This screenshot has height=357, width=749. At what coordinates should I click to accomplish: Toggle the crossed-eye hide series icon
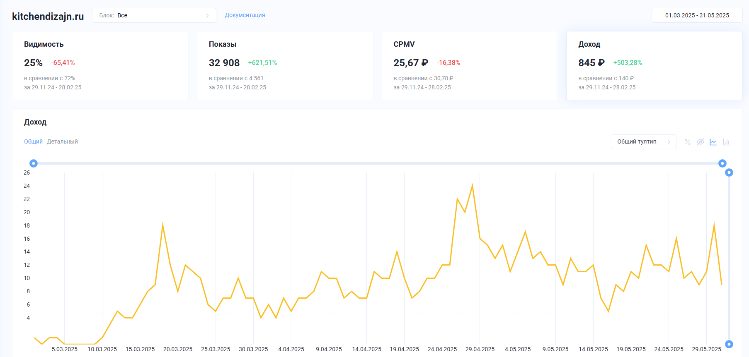coord(700,142)
